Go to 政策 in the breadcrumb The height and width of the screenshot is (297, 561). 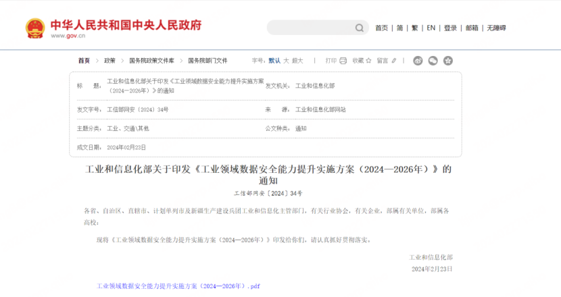point(110,61)
